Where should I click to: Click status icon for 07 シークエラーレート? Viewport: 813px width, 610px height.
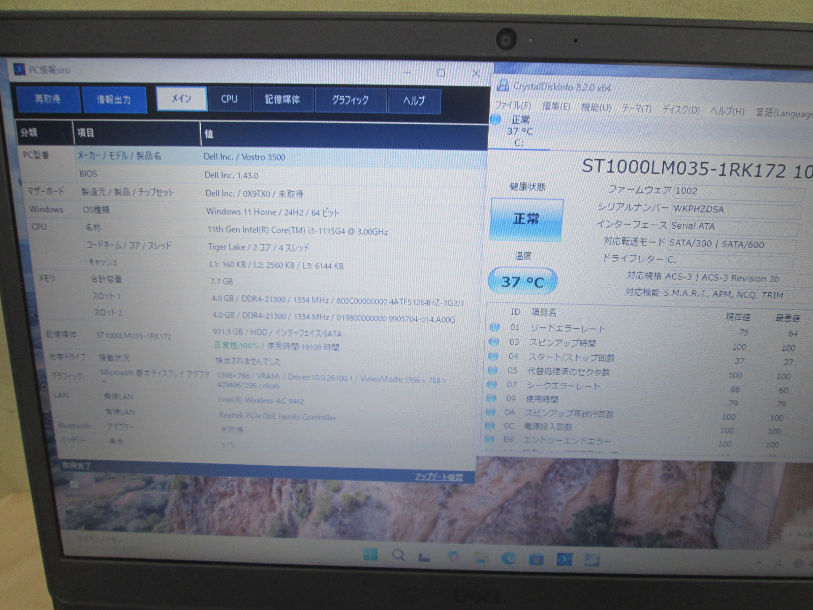coord(492,384)
